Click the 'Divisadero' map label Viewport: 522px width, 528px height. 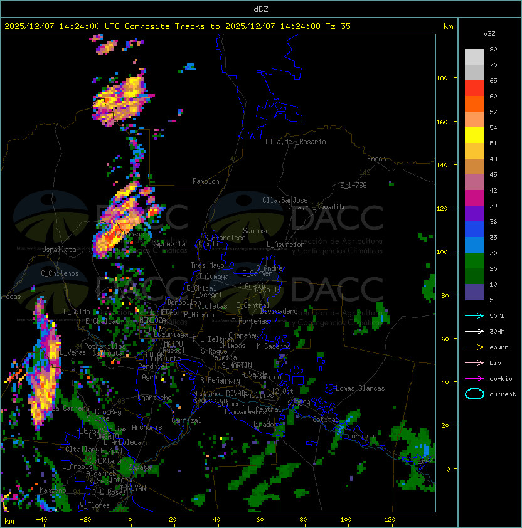[x=279, y=311]
